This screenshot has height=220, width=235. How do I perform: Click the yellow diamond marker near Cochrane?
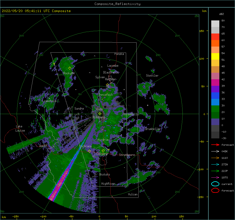(x=89, y=151)
